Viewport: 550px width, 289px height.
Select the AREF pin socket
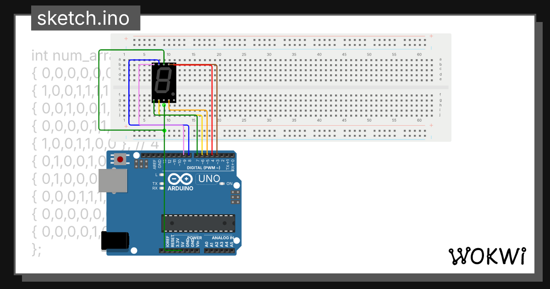(154, 155)
